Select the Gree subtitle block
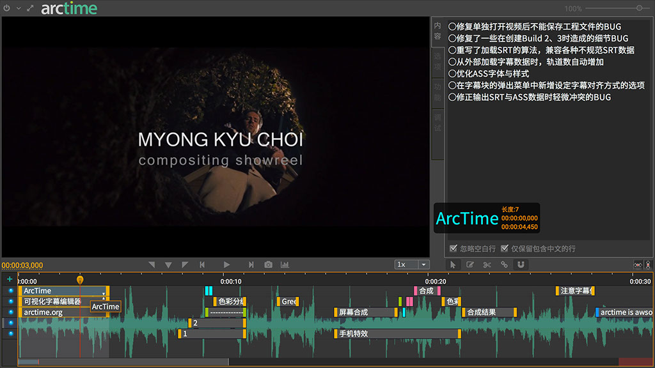655x368 pixels. point(288,302)
